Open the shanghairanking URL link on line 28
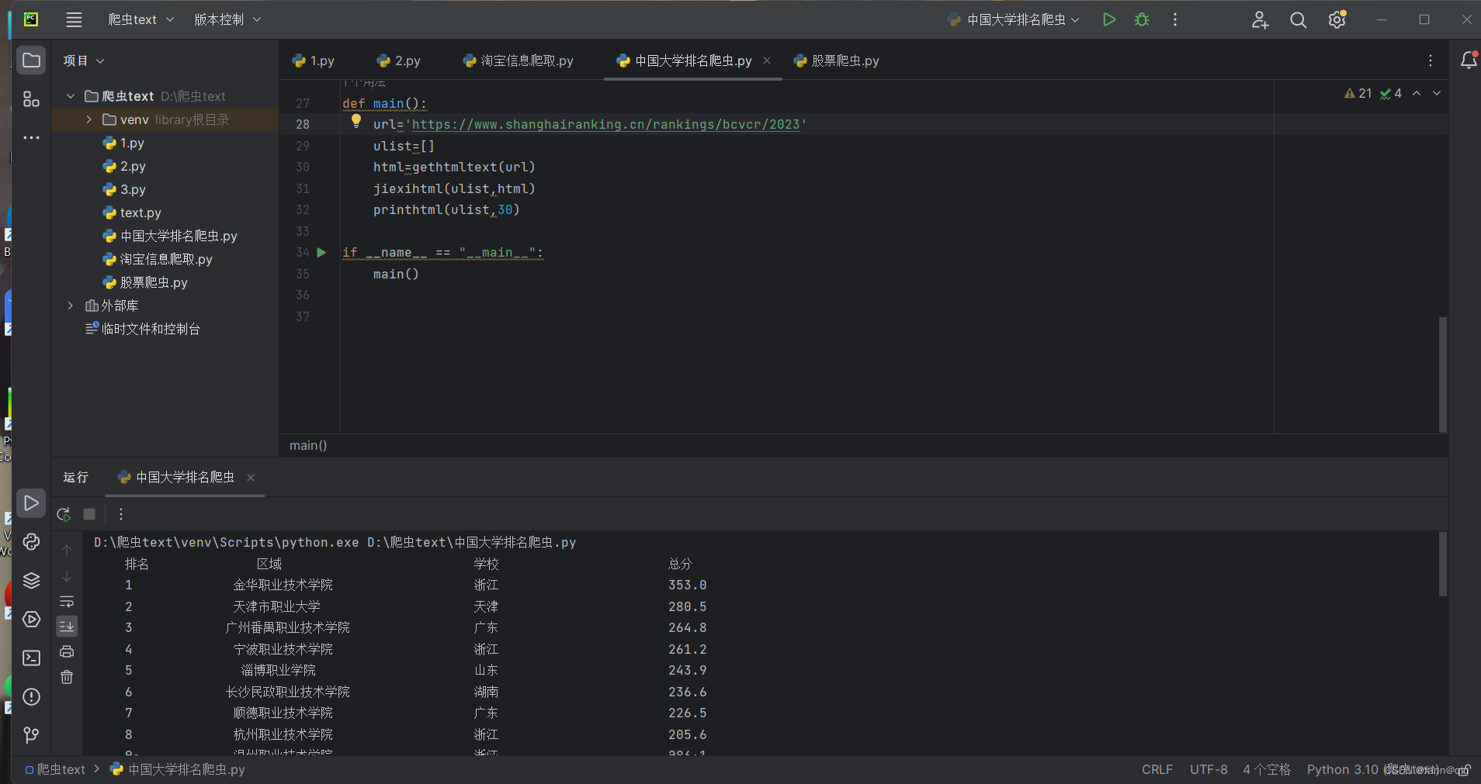Image resolution: width=1481 pixels, height=784 pixels. pyautogui.click(x=605, y=124)
